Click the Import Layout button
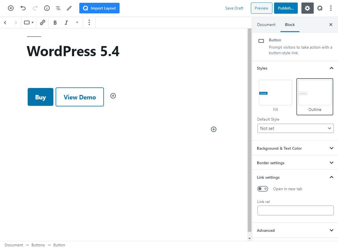Screen dimensions: 338x248 pos(99,8)
